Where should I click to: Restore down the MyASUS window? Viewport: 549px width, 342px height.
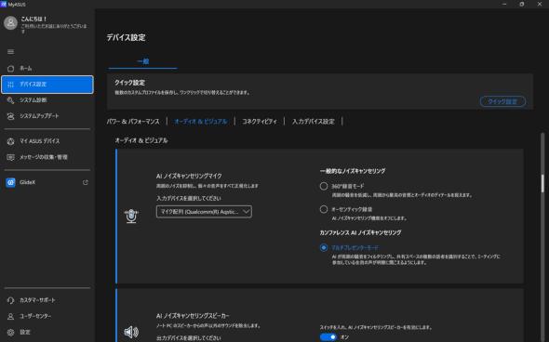point(522,5)
